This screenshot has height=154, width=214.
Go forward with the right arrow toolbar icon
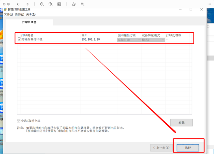coord(27,4)
